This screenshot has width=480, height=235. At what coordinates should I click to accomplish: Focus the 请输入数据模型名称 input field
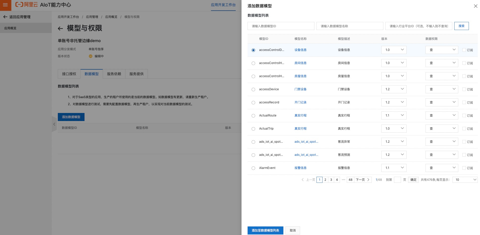click(350, 26)
